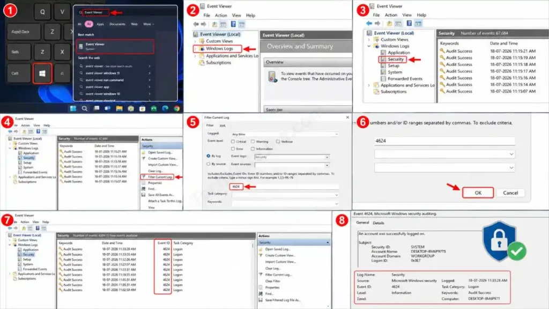Click the Find binoculars icon in step 4 Actions
The height and width of the screenshot is (309, 549).
(x=144, y=189)
